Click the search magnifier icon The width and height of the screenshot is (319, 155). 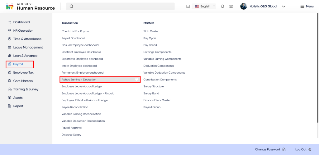pyautogui.click(x=71, y=6)
